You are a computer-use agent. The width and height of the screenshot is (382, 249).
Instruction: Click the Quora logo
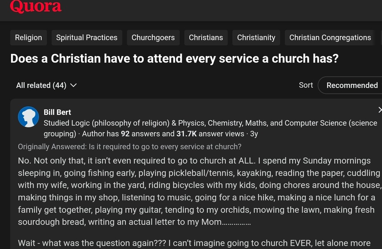coord(36,6)
